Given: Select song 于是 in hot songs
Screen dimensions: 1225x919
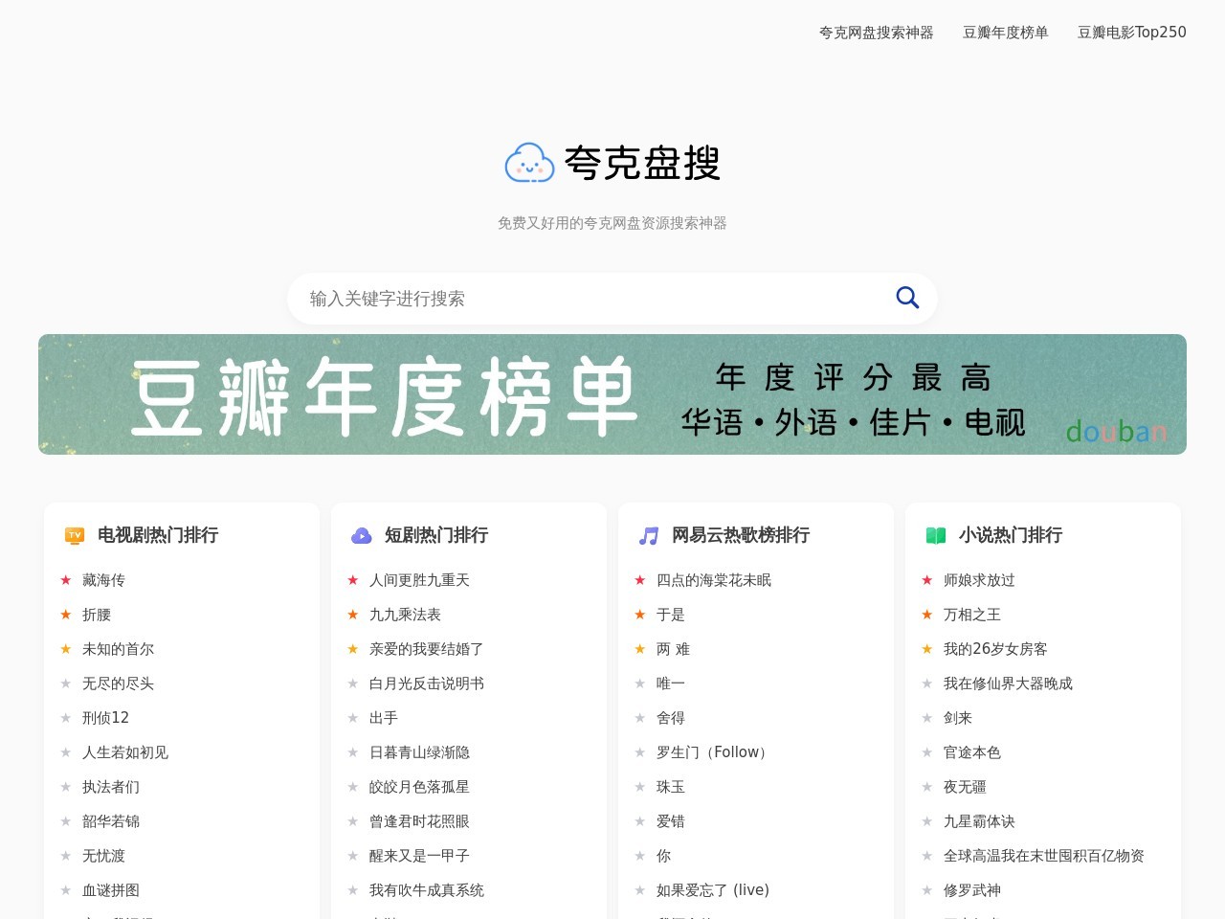Looking at the screenshot, I should click(671, 615).
